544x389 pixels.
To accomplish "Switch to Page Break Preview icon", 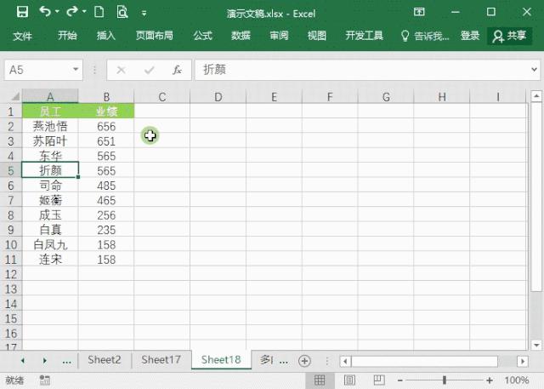I will (379, 380).
